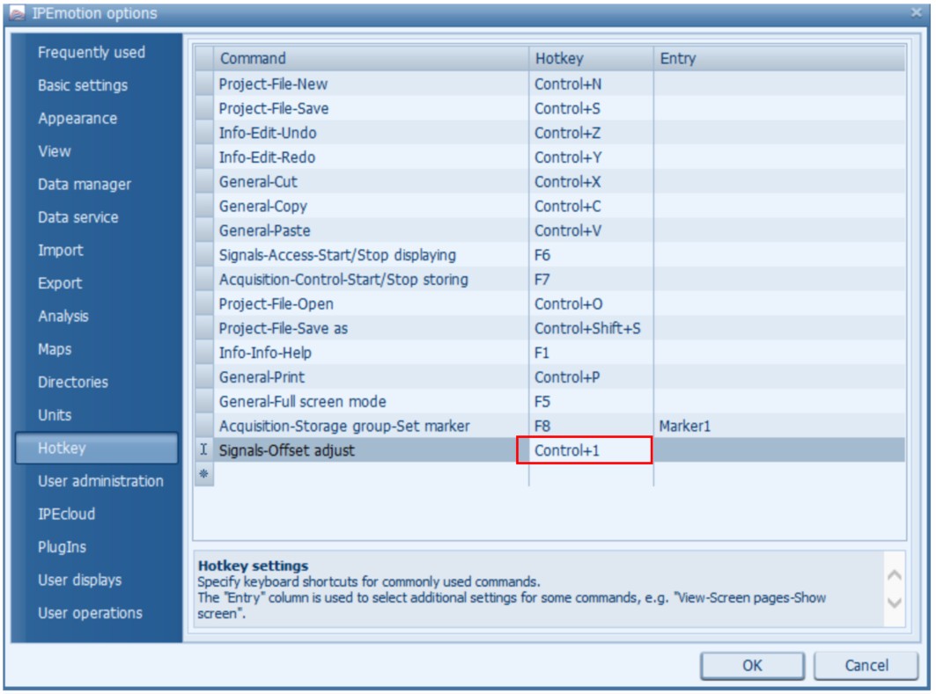This screenshot has height=694, width=936.
Task: Select Data manager in sidebar
Action: pyautogui.click(x=84, y=185)
